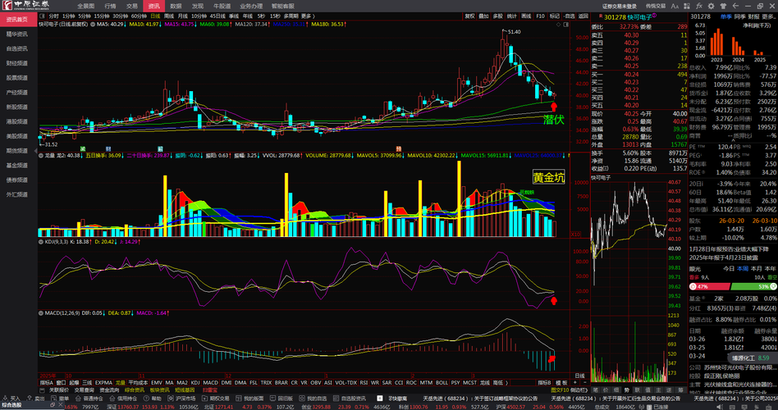
Task: Open the 指标B indicator selector
Action: click(x=544, y=383)
